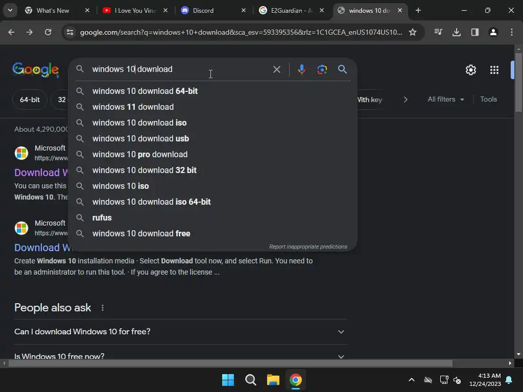The width and height of the screenshot is (523, 392).
Task: Go forward to the next page
Action: tap(30, 32)
